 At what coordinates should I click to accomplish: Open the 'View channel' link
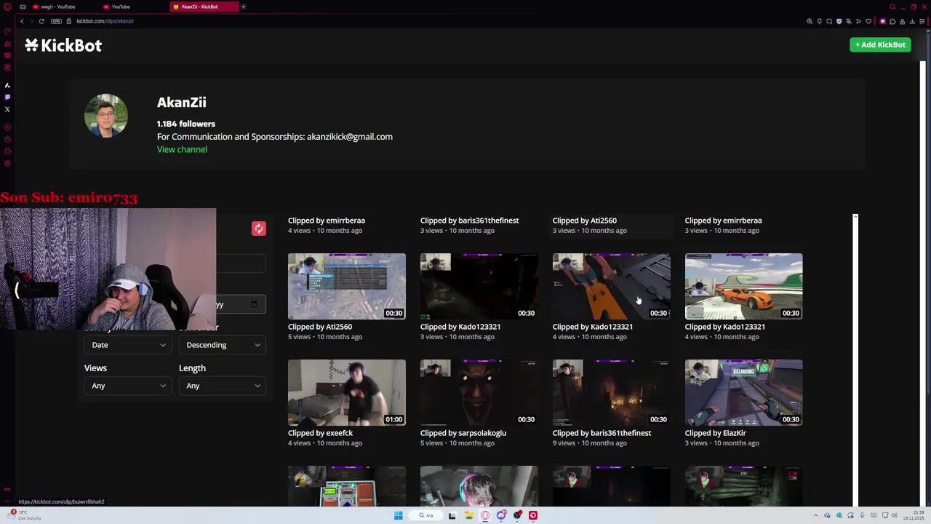click(x=182, y=149)
